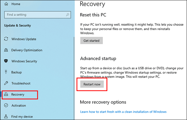Click the Delivery Optimization icon
The height and width of the screenshot is (120, 187).
6,50
